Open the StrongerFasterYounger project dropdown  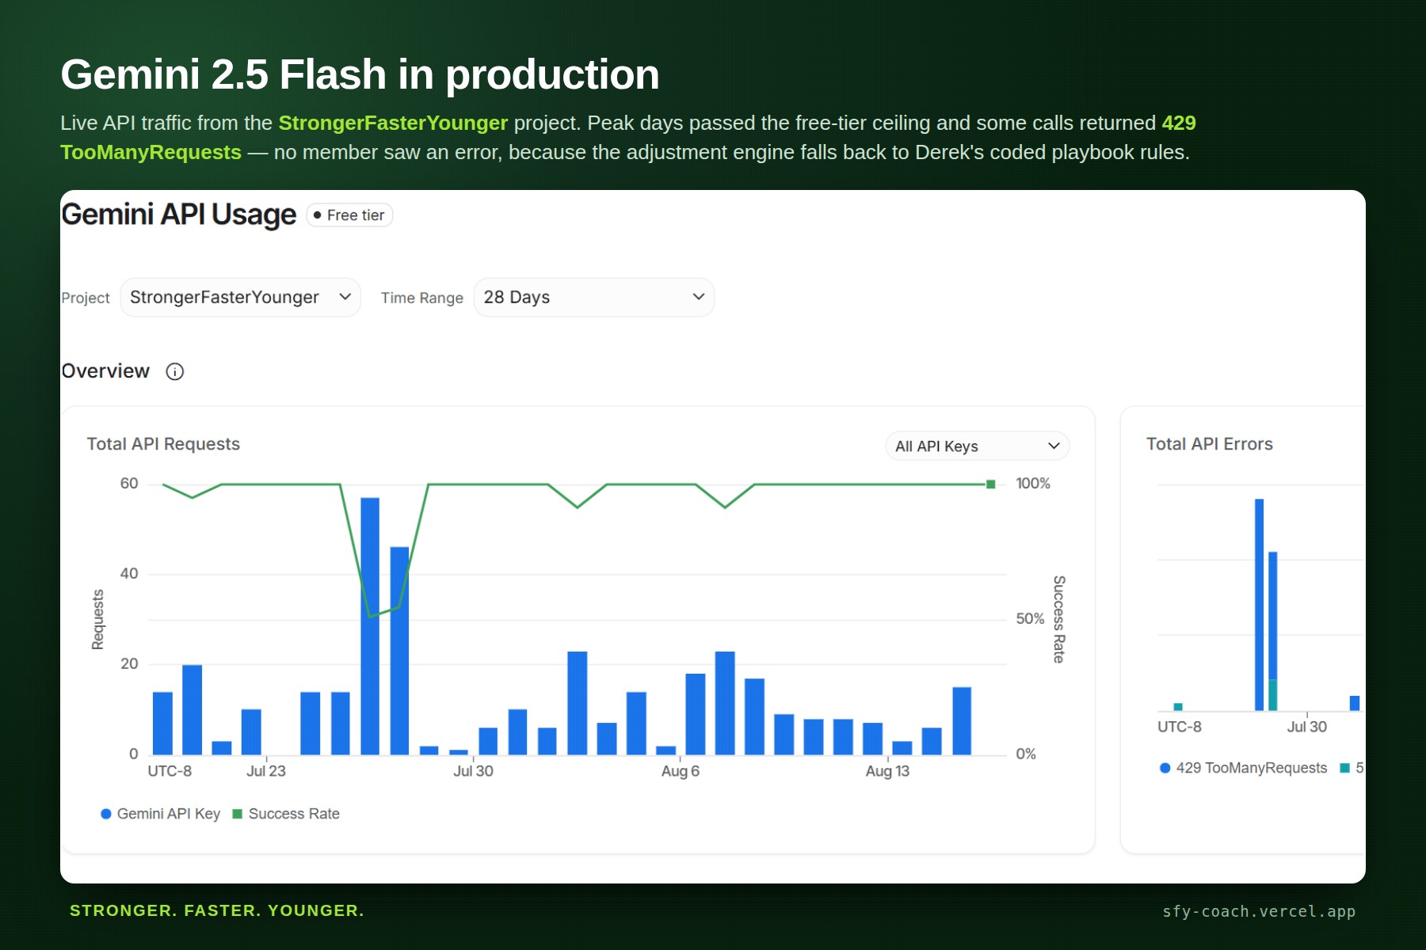point(240,297)
